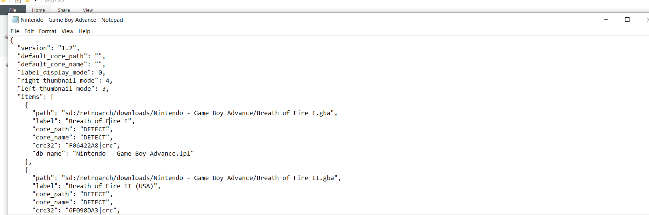
Task: Click Explorer's back navigation arrow
Action: (7, 65)
